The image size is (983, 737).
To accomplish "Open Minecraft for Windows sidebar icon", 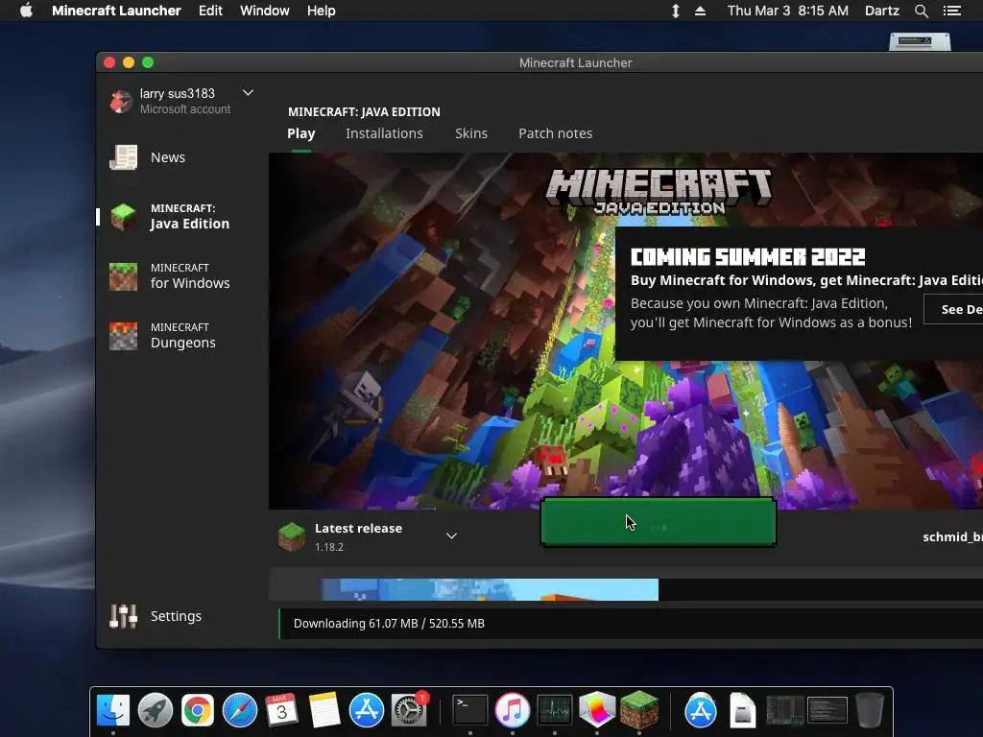I will click(x=124, y=276).
